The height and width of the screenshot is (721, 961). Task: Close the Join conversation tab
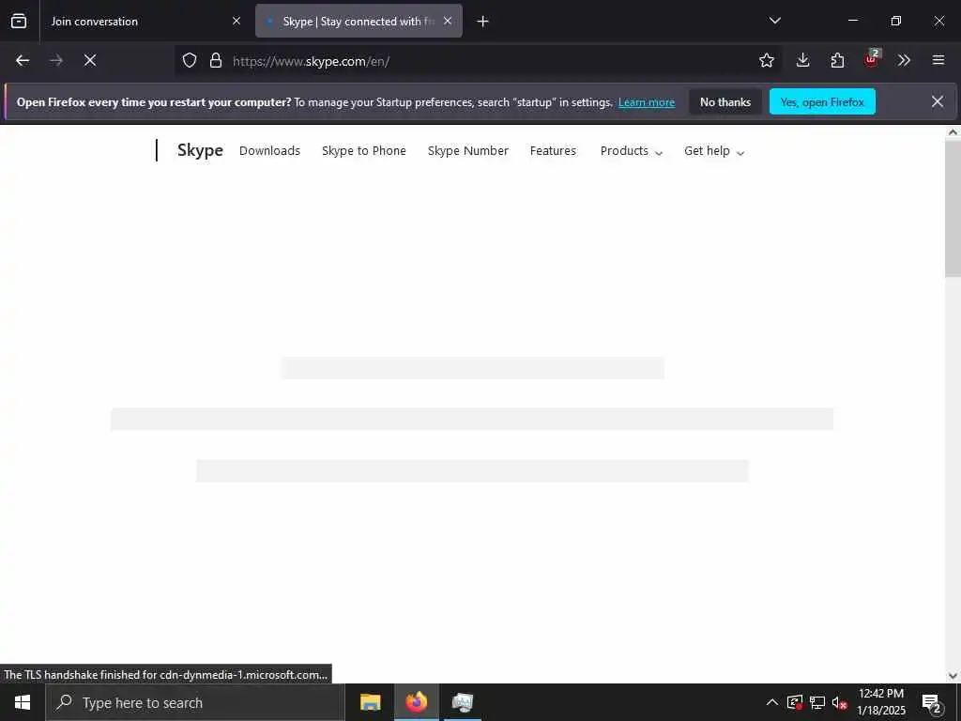[x=236, y=21]
